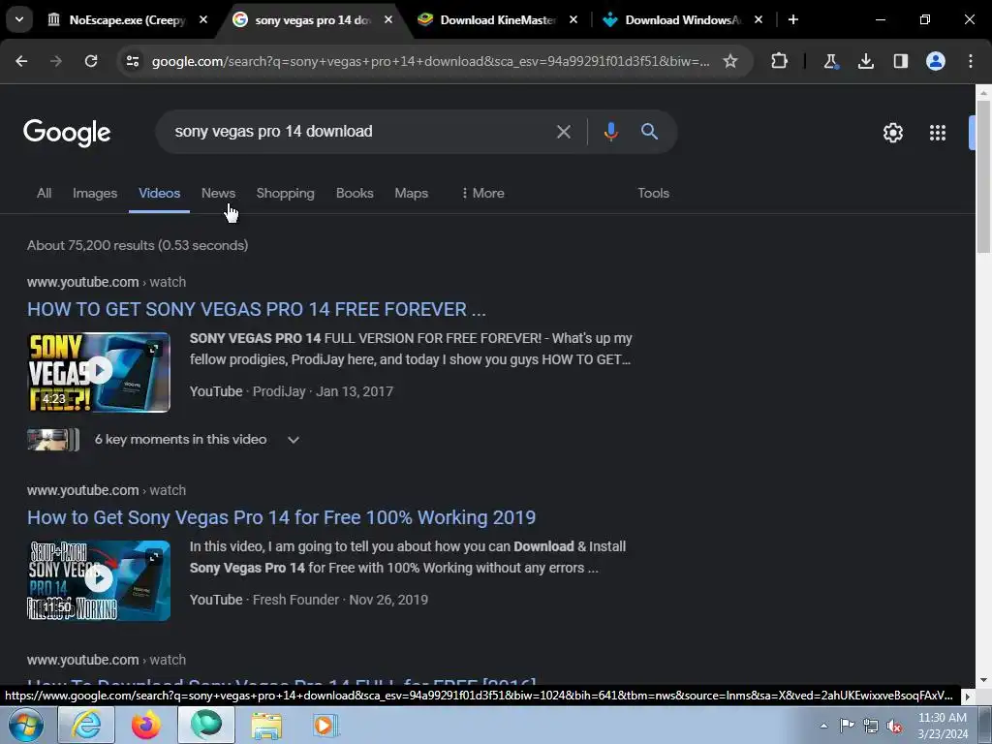Open a new browser tab
Image resolution: width=992 pixels, height=744 pixels.
point(793,19)
